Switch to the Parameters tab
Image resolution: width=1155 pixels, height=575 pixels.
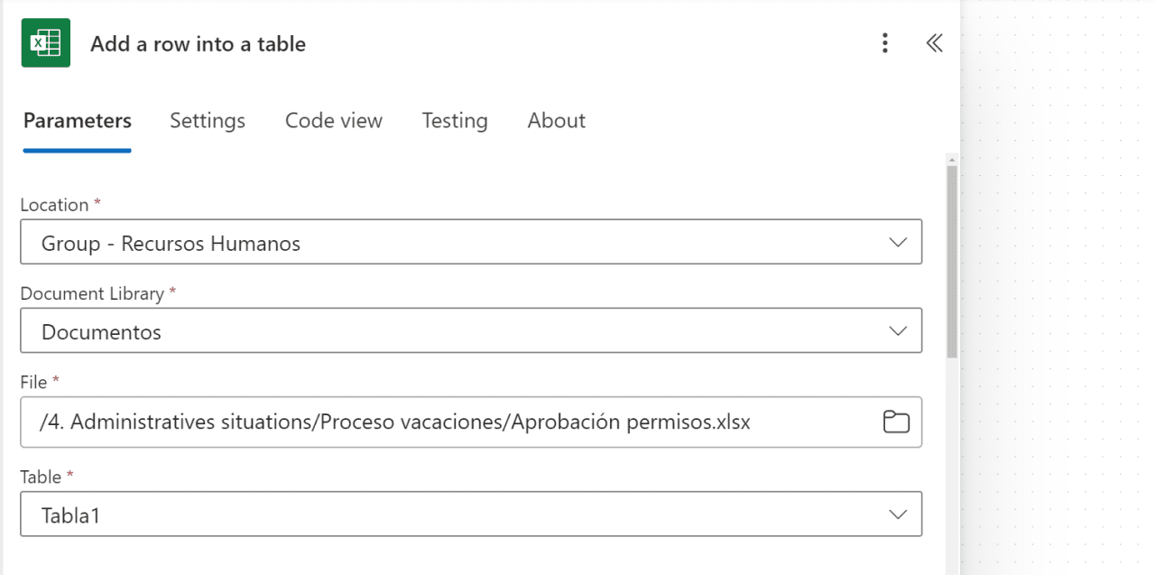pos(78,121)
